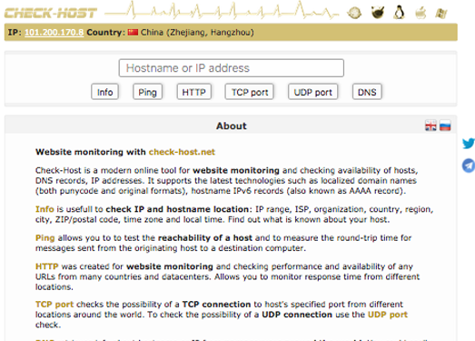
Task: Focus the Hostname or IP address field
Action: tap(231, 68)
